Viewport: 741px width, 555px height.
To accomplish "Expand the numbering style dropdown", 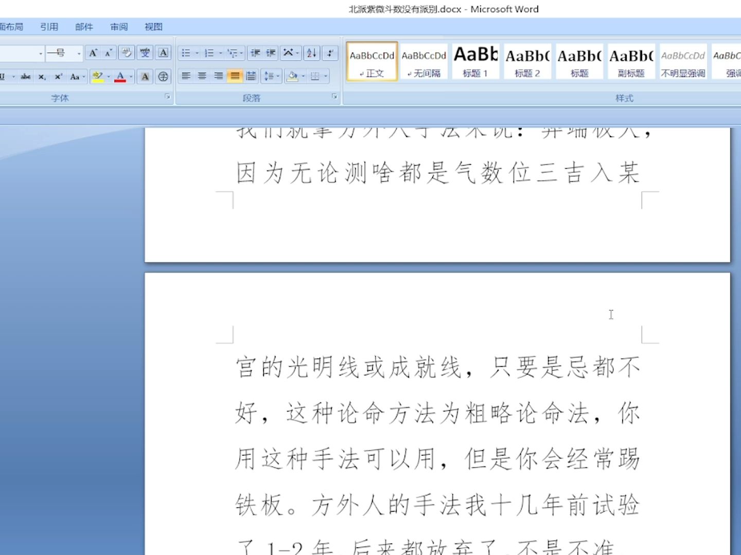I will [x=220, y=53].
